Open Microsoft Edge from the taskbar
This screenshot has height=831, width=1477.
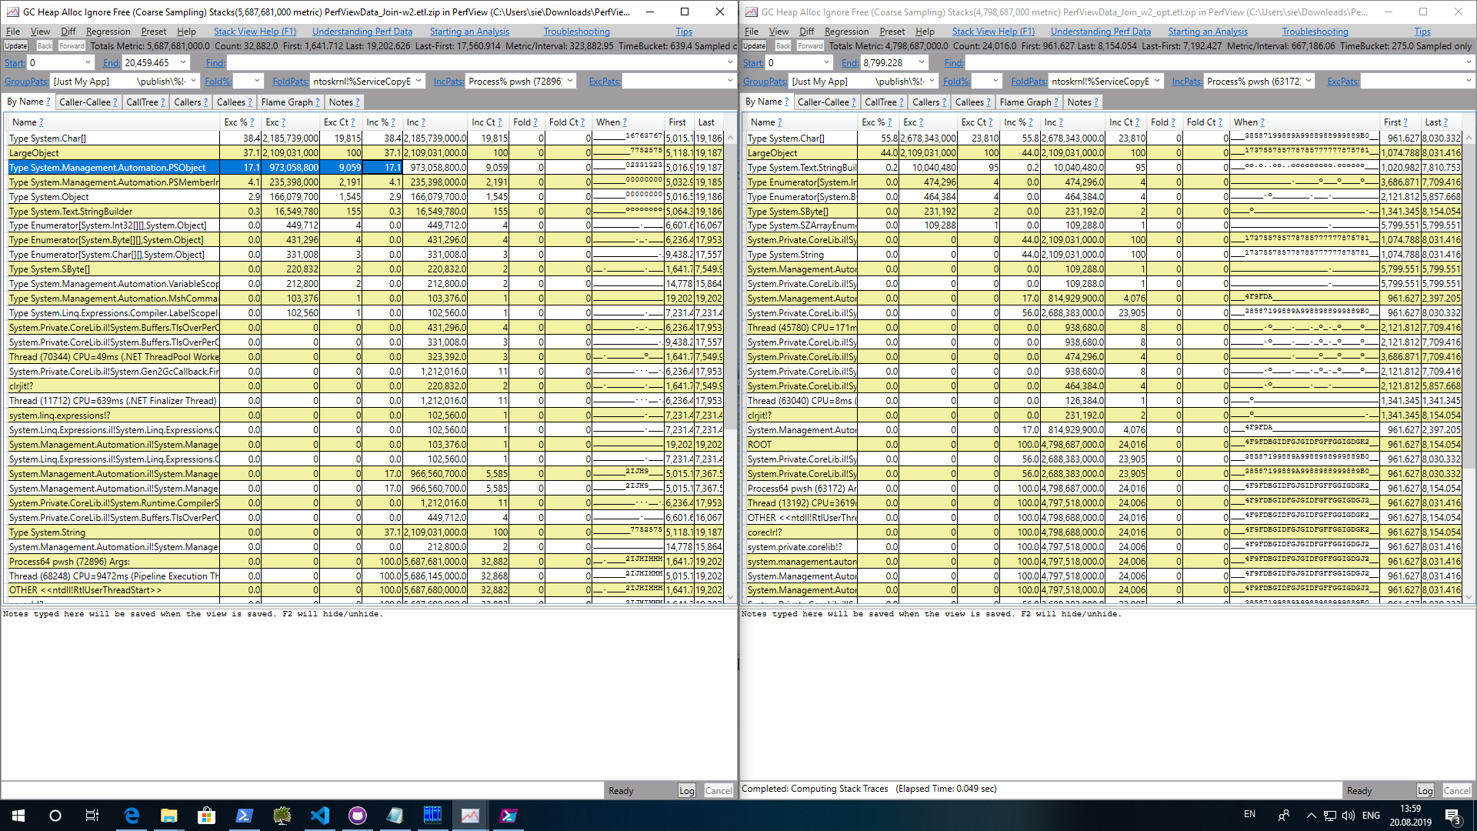132,816
